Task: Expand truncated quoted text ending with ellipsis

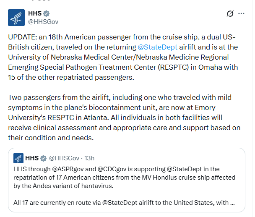Action: click(232, 203)
